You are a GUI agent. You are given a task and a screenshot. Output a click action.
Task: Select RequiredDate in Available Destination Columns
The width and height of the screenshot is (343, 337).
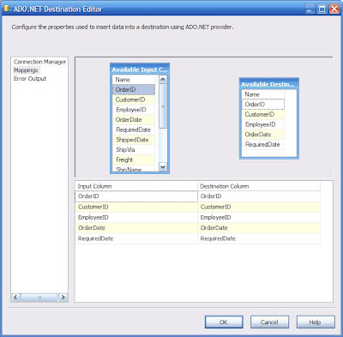263,144
